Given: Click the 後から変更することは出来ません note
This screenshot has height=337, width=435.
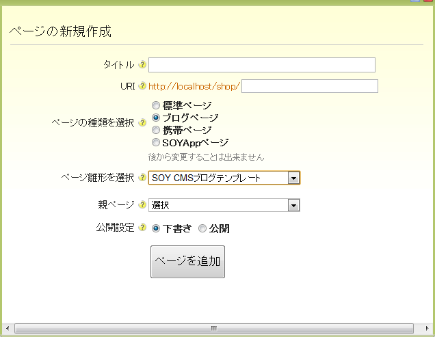Looking at the screenshot, I should (206, 157).
